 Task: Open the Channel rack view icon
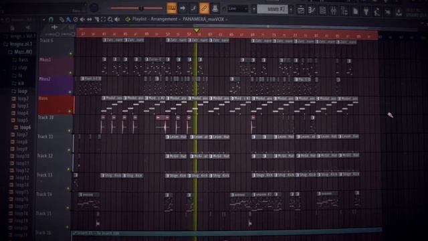click(x=322, y=11)
